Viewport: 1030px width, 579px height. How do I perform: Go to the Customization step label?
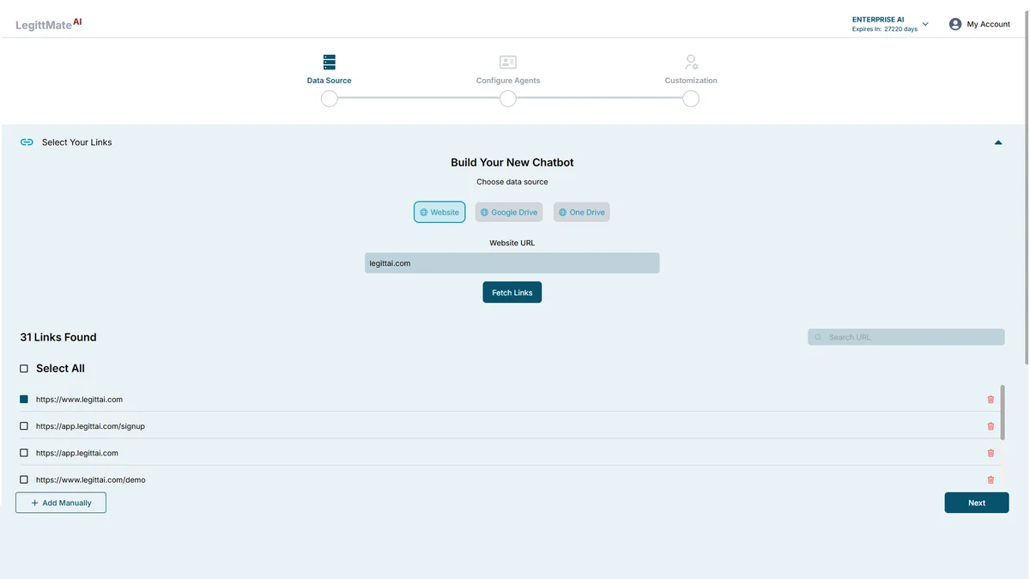click(x=691, y=81)
